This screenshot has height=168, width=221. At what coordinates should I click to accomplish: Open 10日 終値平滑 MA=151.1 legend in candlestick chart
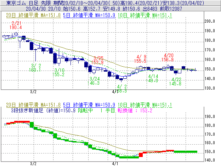coord(145,15)
